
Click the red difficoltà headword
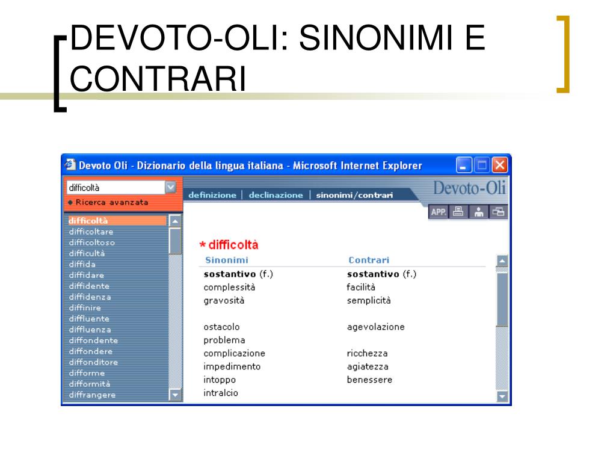pyautogui.click(x=233, y=245)
